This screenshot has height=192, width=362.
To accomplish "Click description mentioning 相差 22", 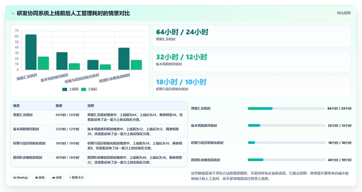I will (x=135, y=160).
